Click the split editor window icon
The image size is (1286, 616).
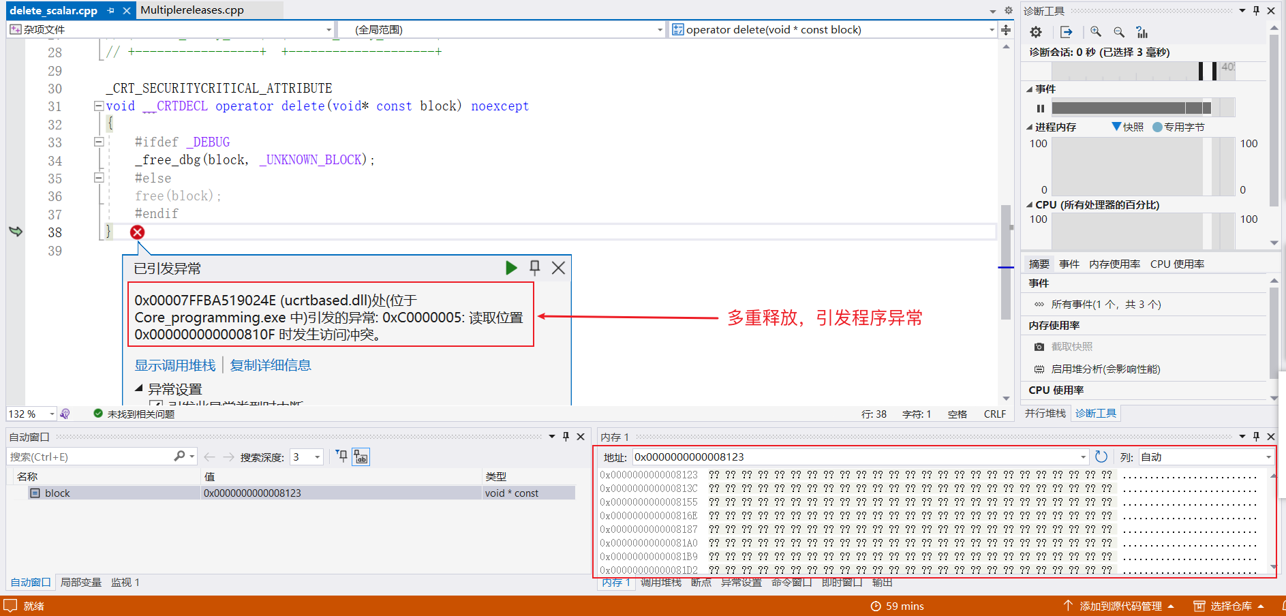[1006, 29]
